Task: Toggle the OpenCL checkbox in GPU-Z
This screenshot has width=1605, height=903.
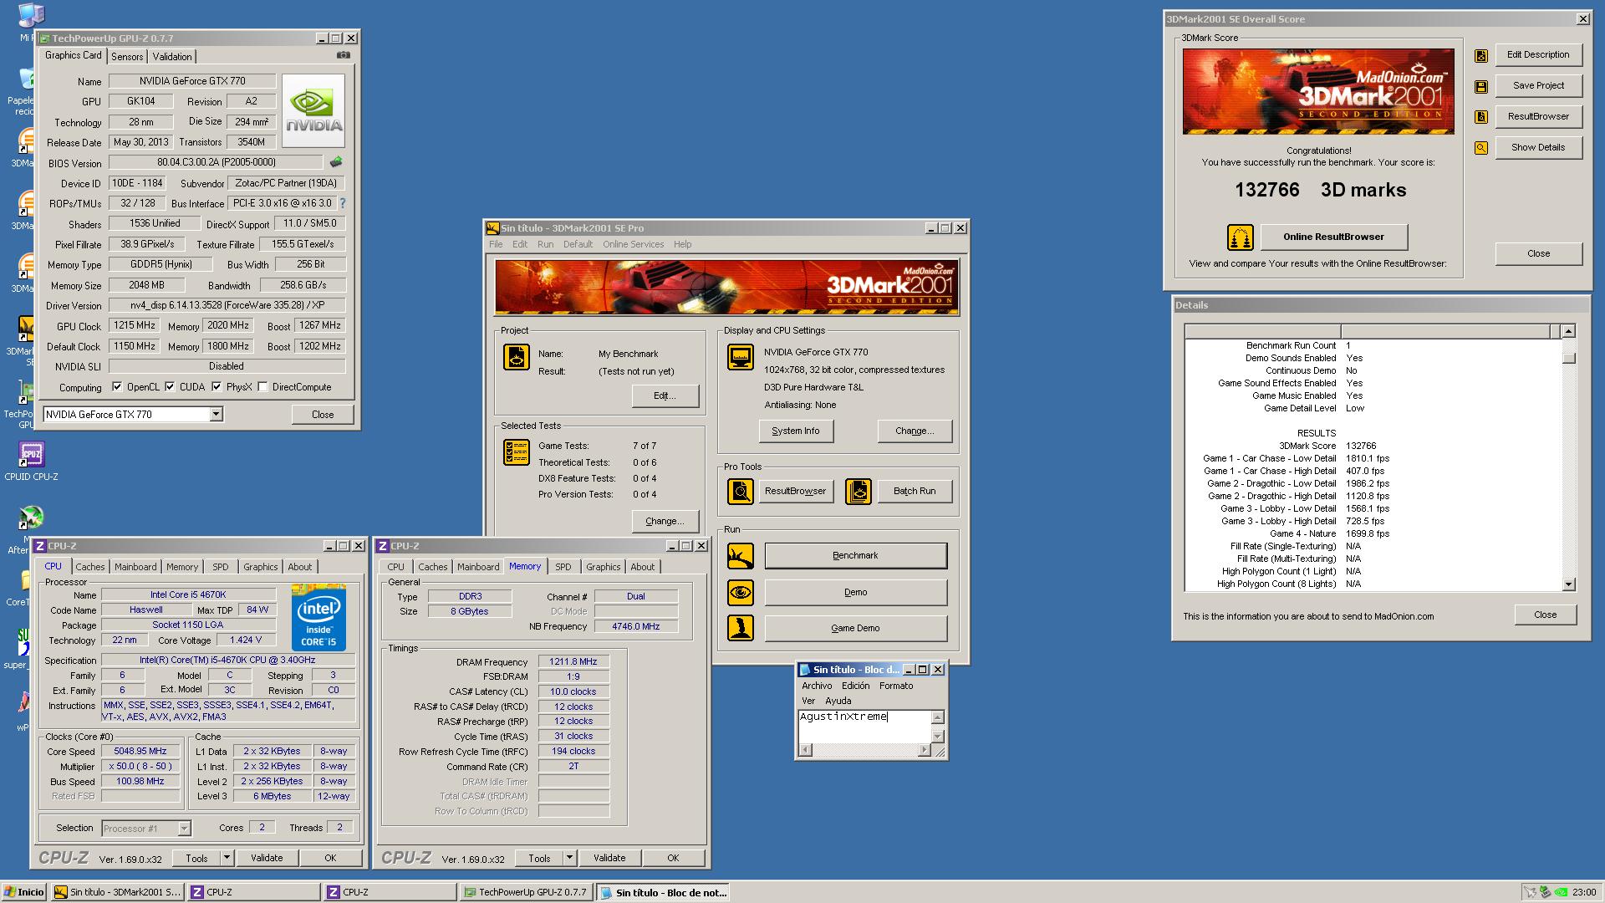Action: pos(118,387)
